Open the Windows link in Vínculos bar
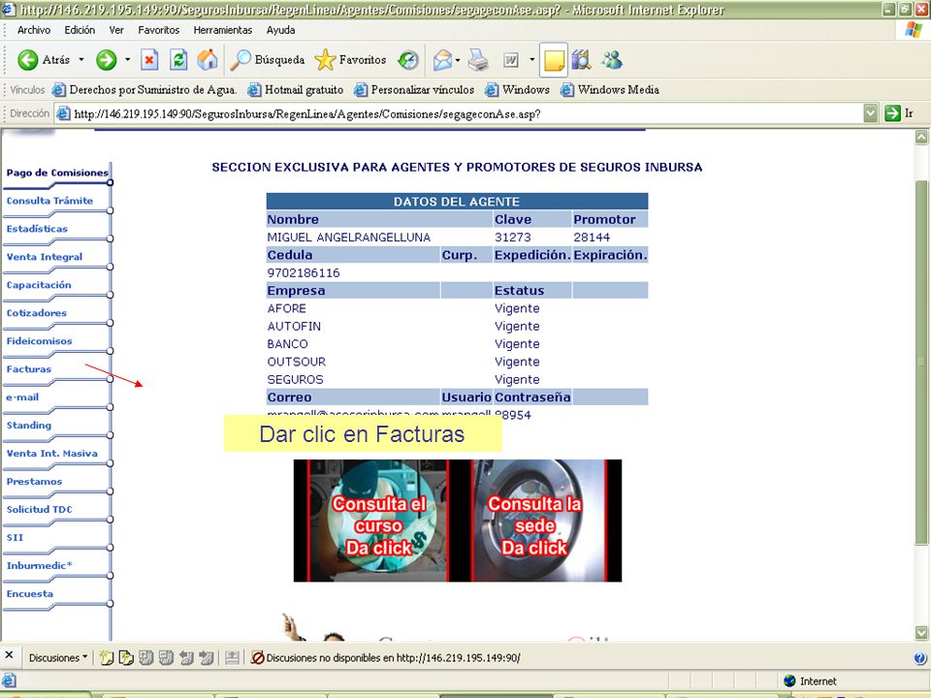The height and width of the screenshot is (698, 931). click(x=518, y=89)
